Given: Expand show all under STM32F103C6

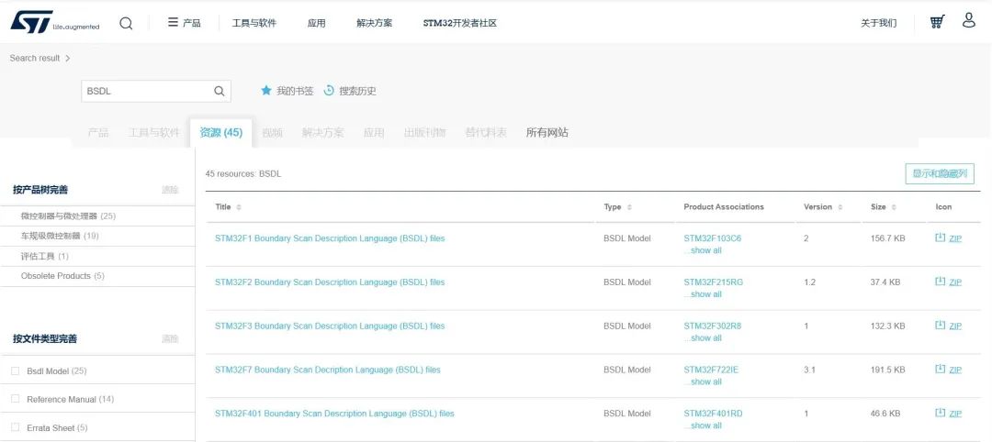Looking at the screenshot, I should [703, 250].
